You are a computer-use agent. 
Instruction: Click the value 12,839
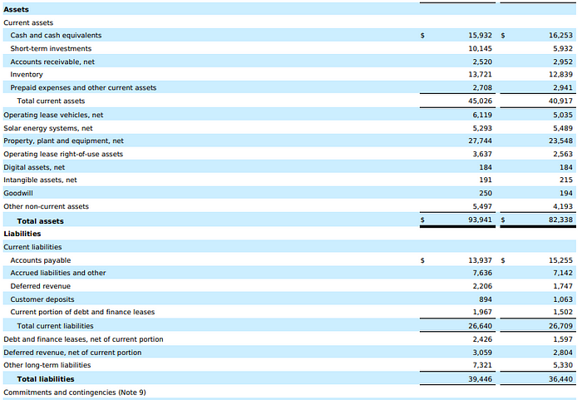tap(560, 75)
